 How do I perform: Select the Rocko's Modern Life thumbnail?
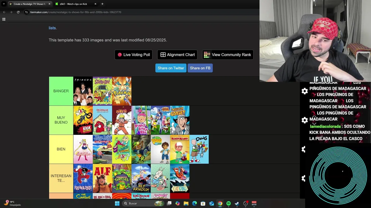click(160, 178)
